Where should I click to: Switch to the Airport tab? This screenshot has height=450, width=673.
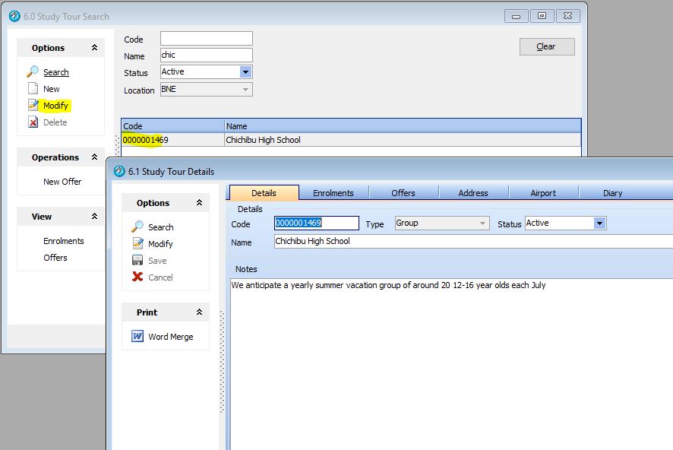[x=543, y=193]
